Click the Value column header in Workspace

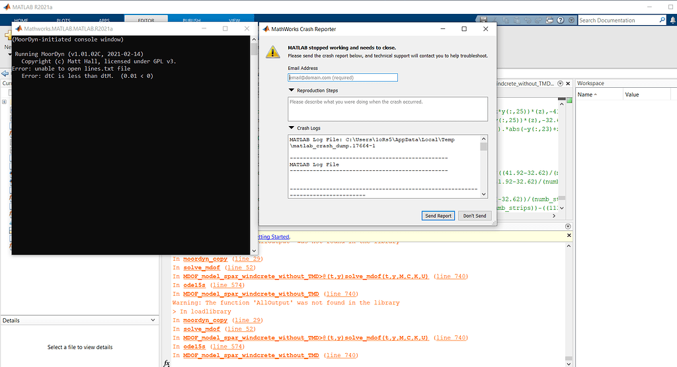coord(647,94)
